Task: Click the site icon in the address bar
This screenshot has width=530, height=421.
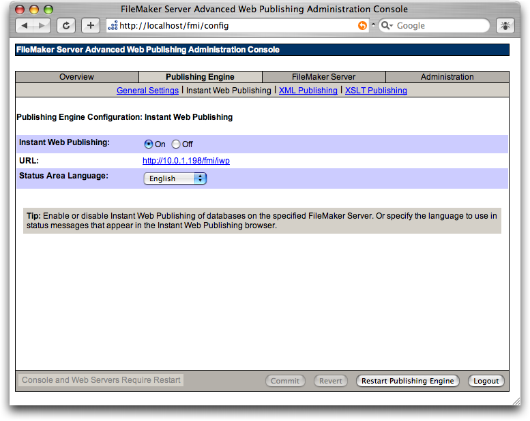Action: pos(113,26)
